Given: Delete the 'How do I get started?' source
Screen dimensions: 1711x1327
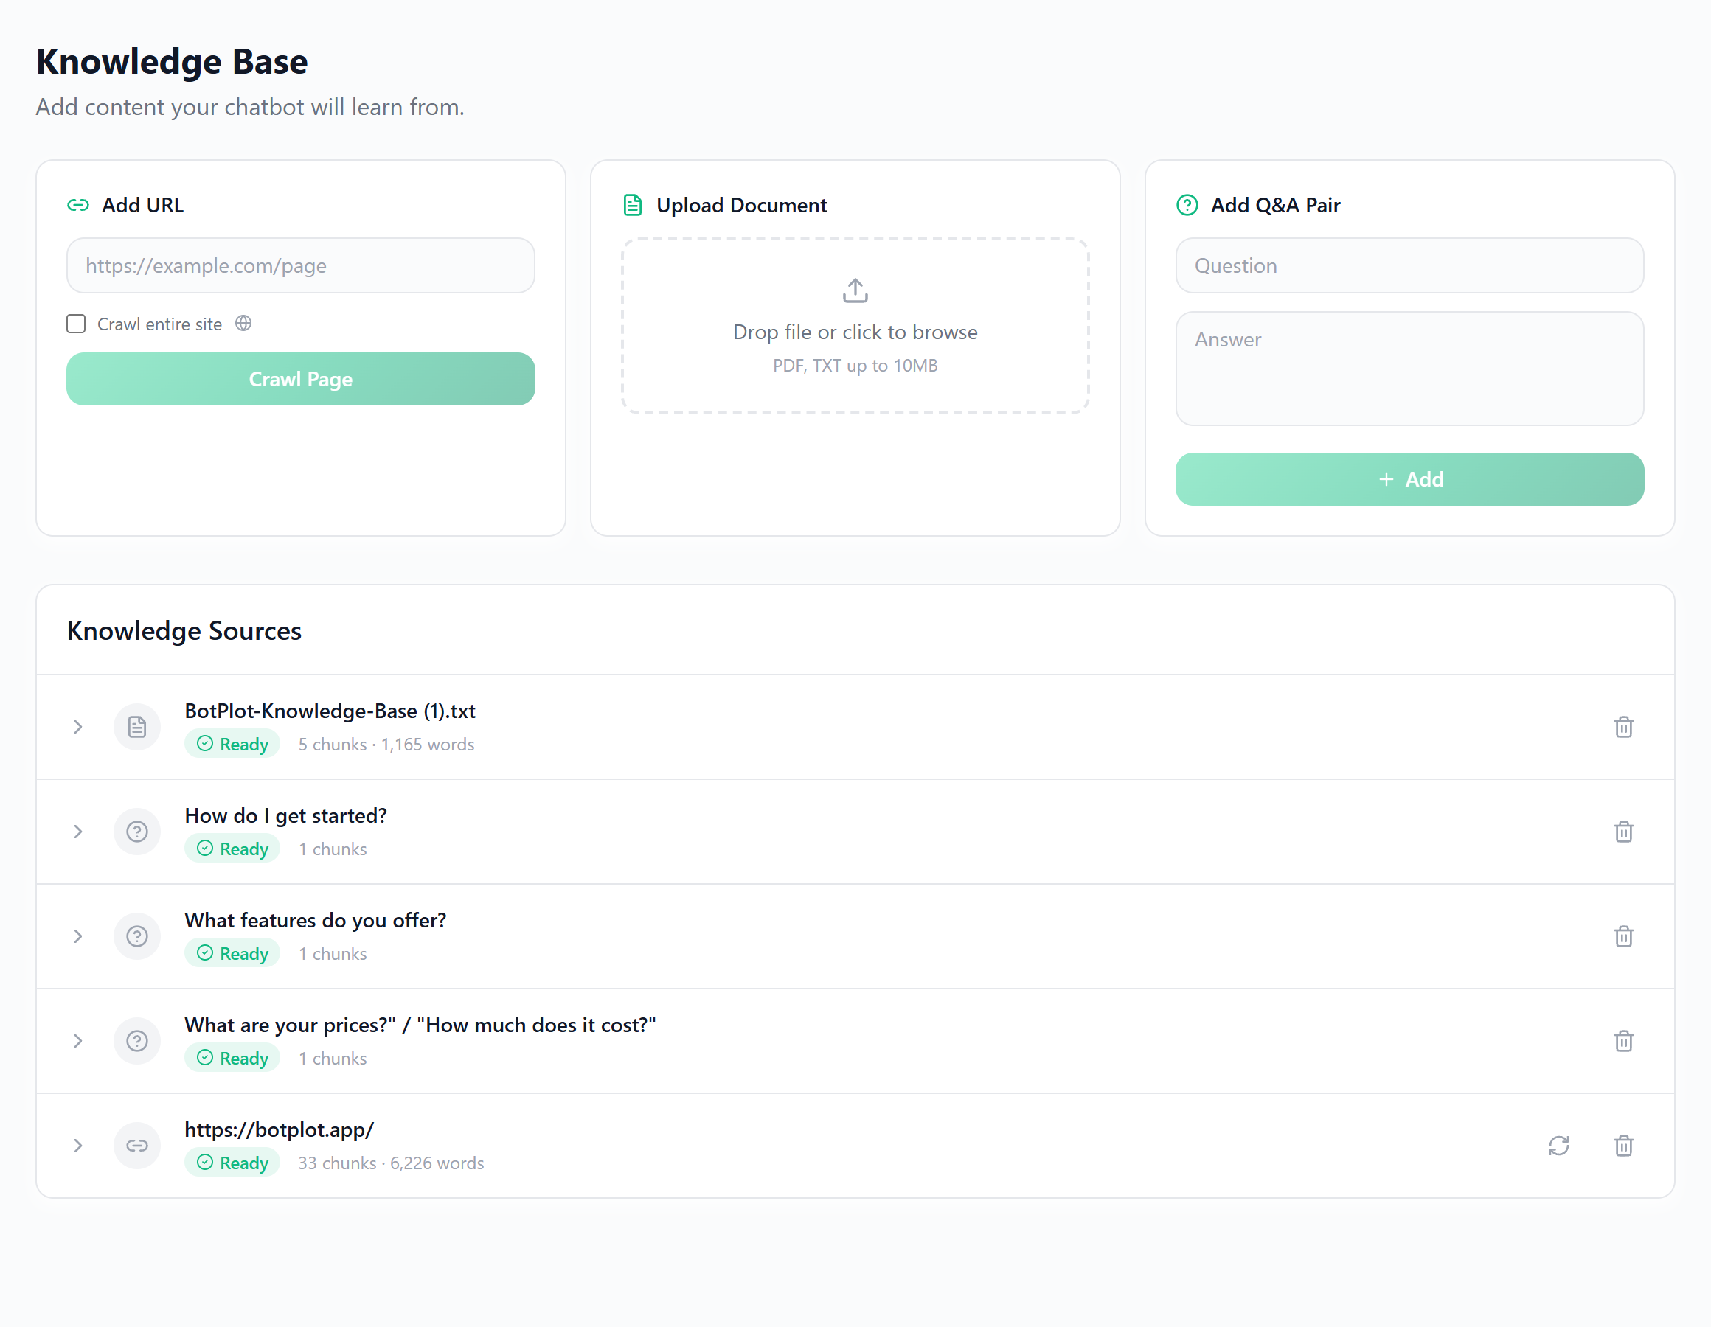Looking at the screenshot, I should tap(1623, 831).
